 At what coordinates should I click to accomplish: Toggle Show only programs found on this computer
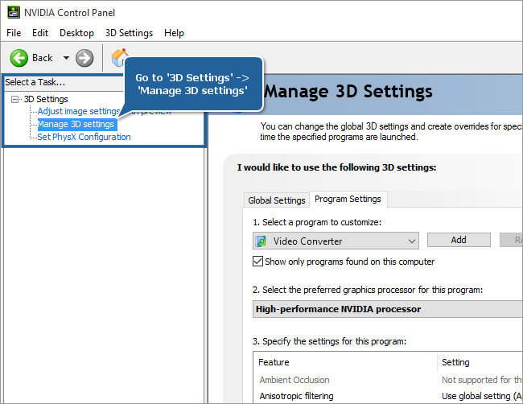pos(257,262)
